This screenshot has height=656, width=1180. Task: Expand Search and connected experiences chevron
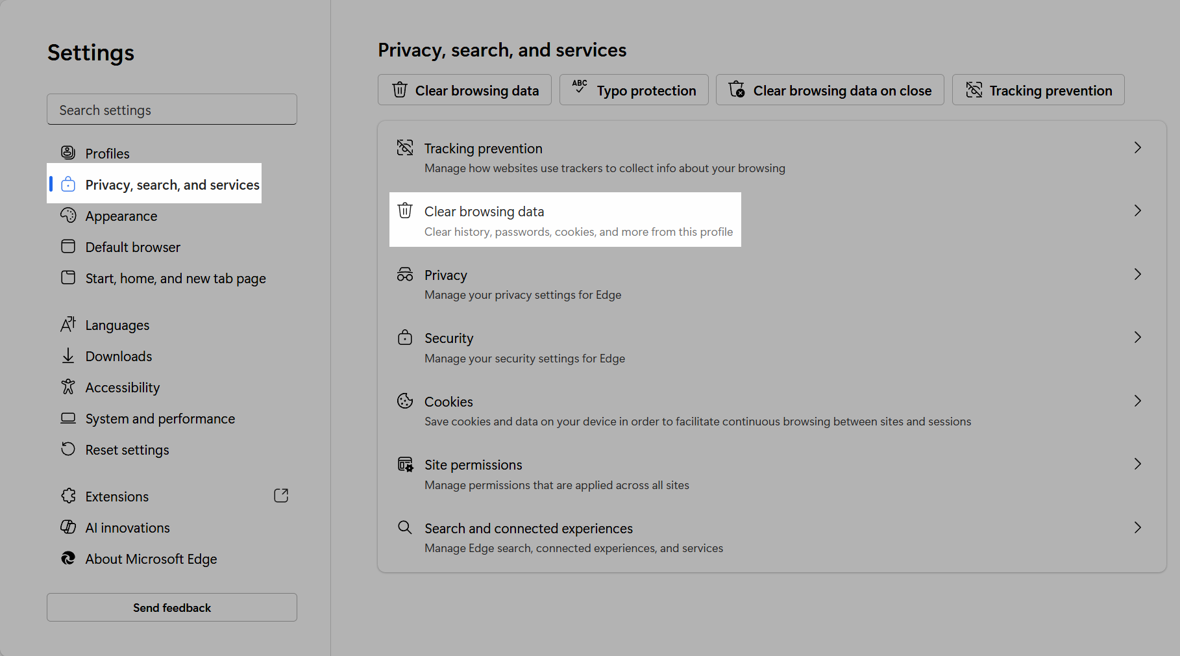point(1137,527)
